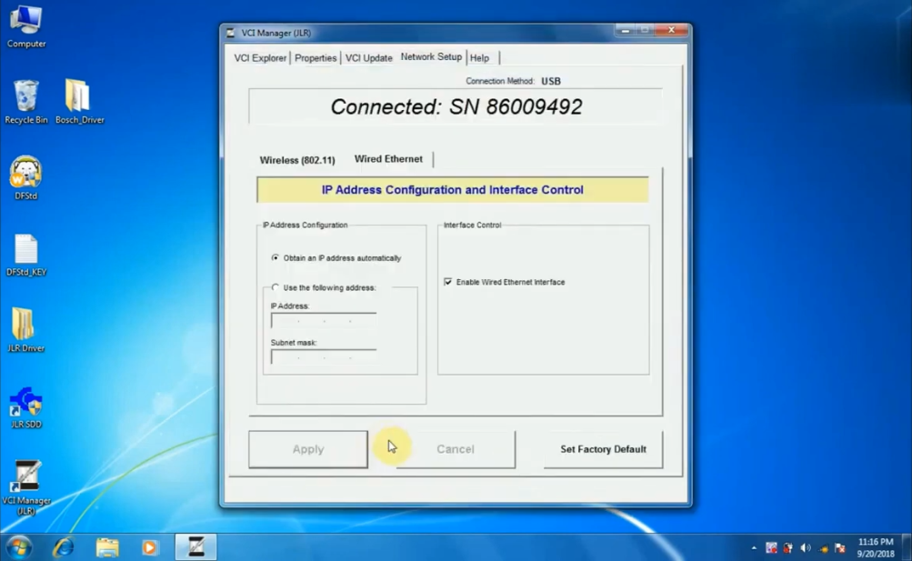Click the VCI Manager title bar icon
Image resolution: width=912 pixels, height=561 pixels.
[231, 33]
